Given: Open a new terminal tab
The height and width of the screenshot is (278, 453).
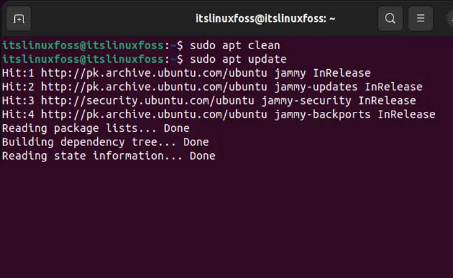Looking at the screenshot, I should (19, 18).
